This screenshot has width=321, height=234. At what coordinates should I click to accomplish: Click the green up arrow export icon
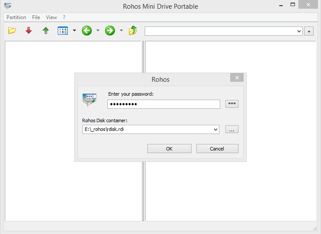pos(46,30)
